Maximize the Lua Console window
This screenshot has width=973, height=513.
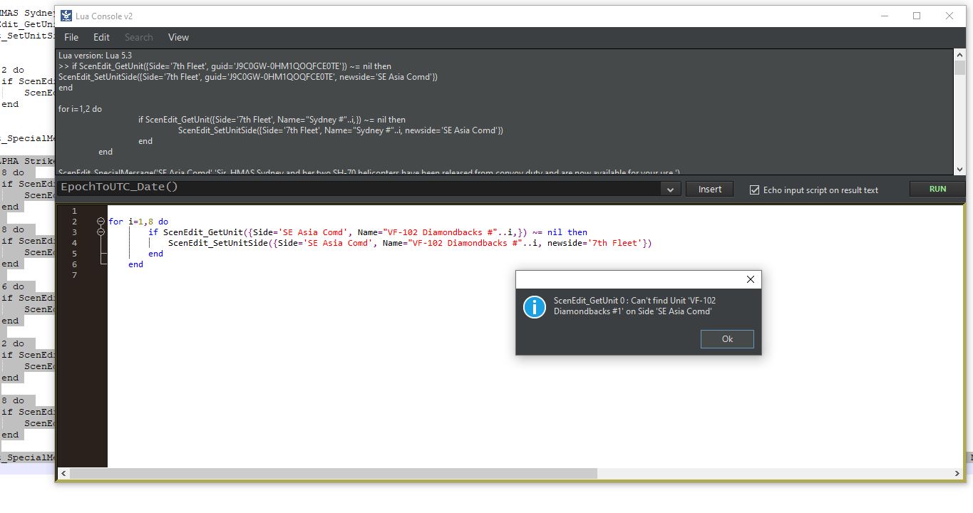[x=917, y=16]
